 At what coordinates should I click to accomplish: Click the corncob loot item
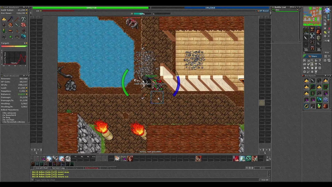coord(4,31)
